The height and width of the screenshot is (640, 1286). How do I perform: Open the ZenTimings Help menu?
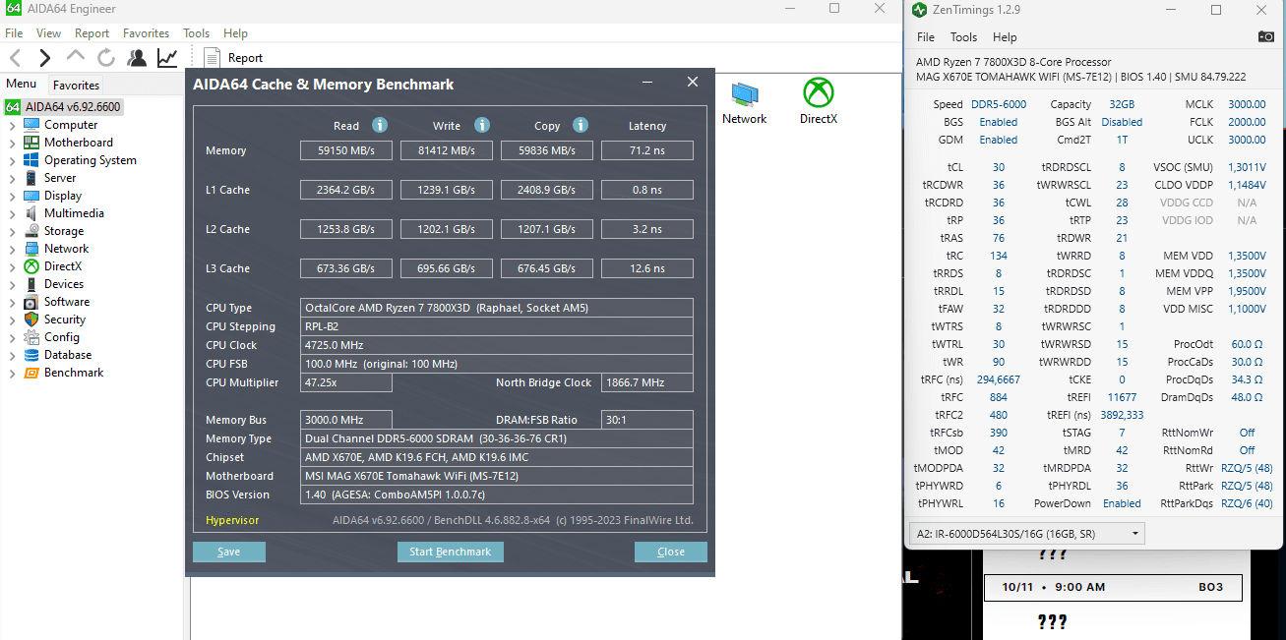(1005, 37)
